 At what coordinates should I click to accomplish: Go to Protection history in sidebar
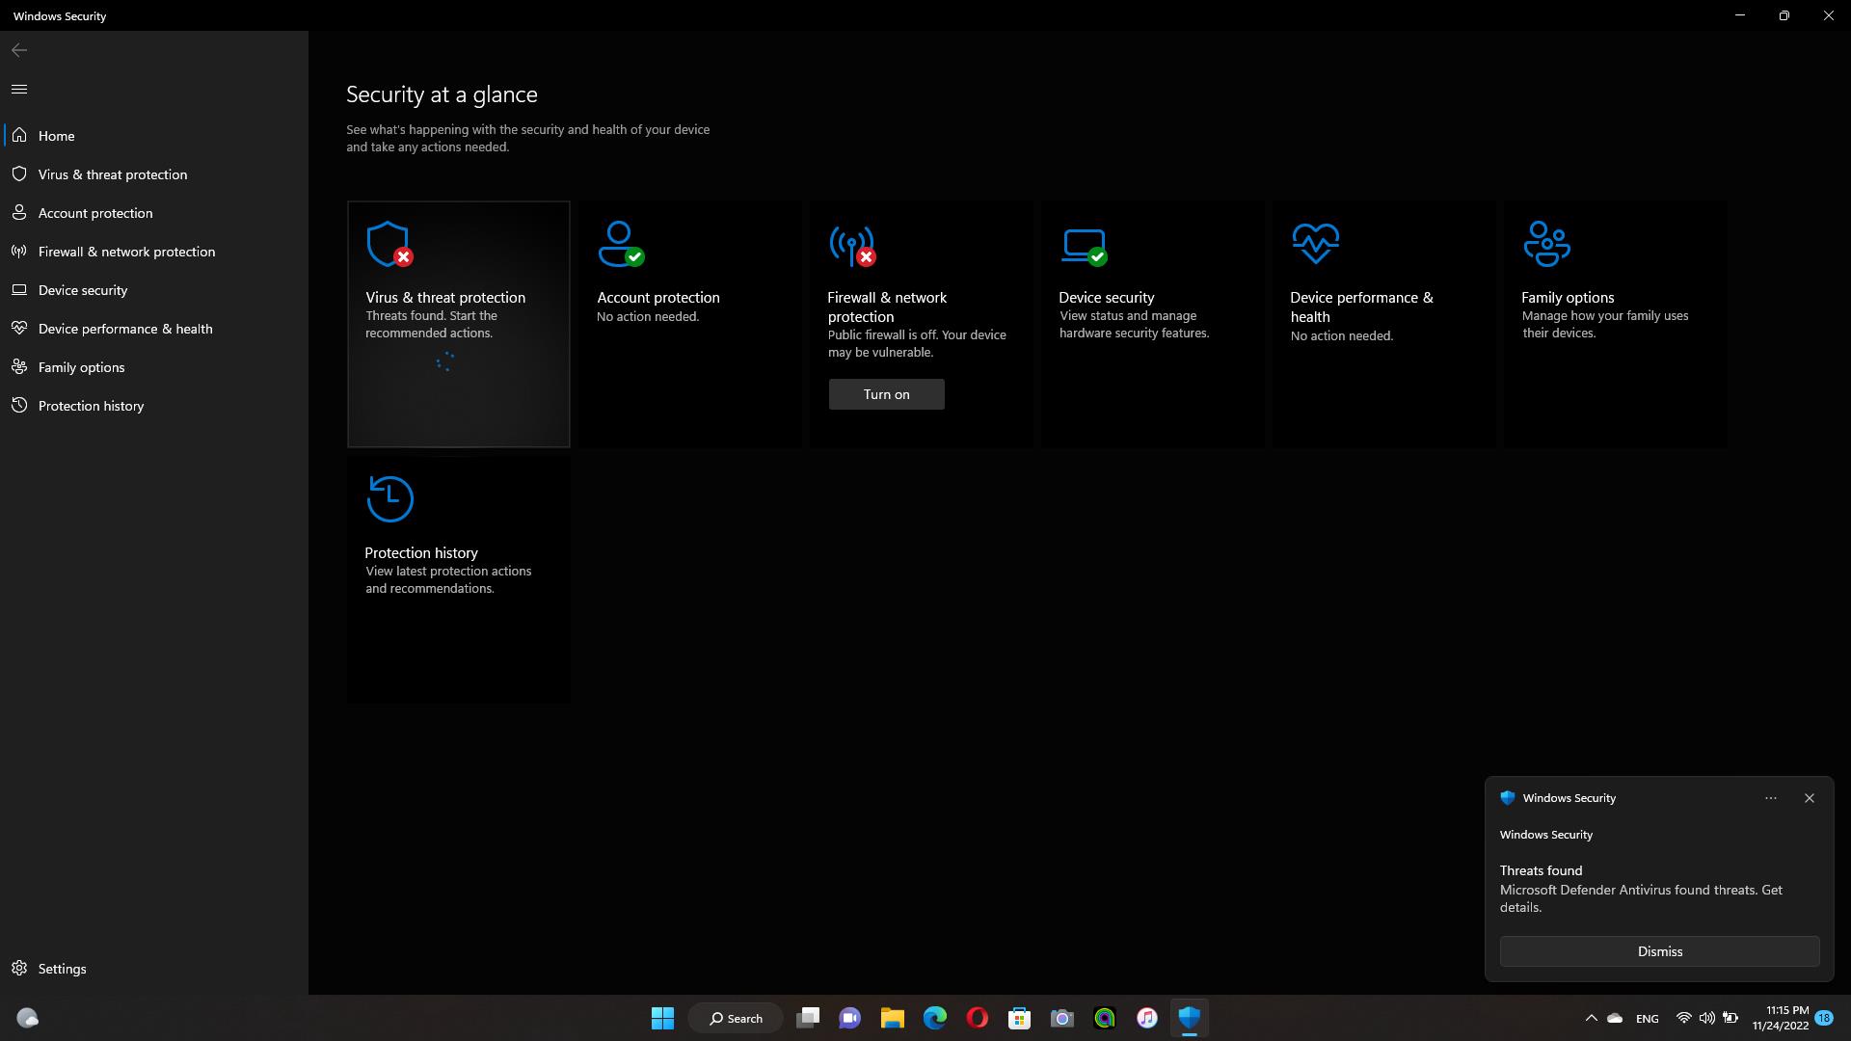click(x=91, y=406)
